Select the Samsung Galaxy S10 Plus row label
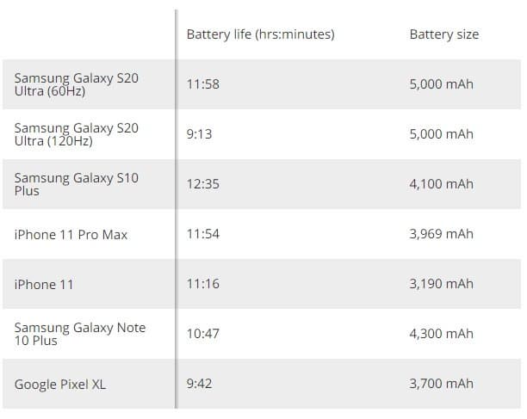527x419 pixels. [x=77, y=184]
